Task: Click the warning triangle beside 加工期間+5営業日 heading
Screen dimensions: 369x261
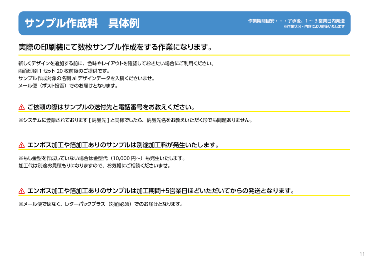Action: 21,191
